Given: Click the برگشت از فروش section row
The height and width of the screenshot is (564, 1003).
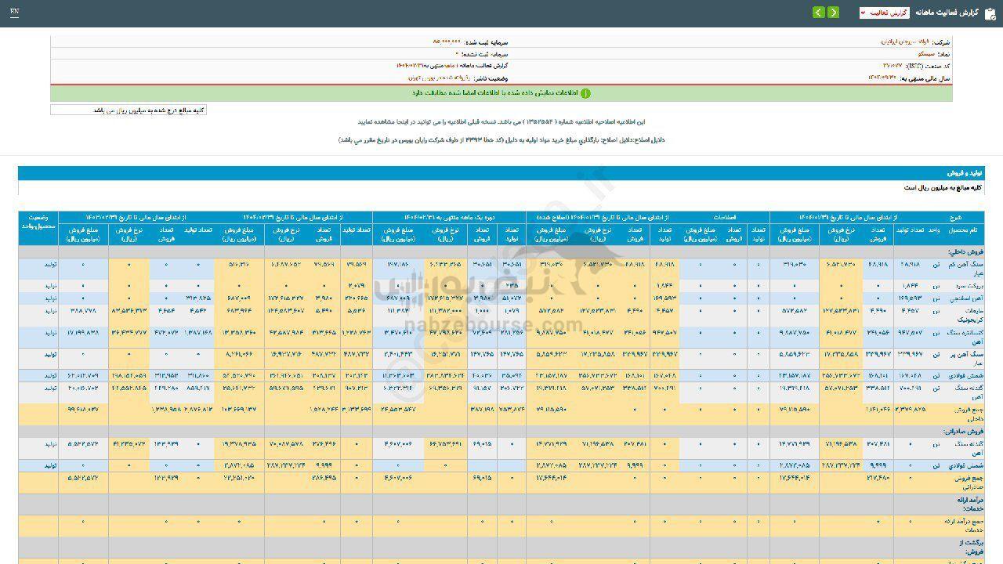Looking at the screenshot, I should [501, 548].
